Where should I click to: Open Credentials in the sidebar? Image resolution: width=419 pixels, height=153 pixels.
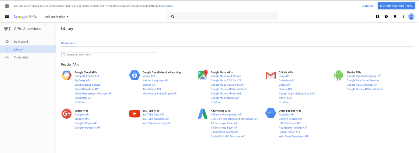pyautogui.click(x=28, y=57)
